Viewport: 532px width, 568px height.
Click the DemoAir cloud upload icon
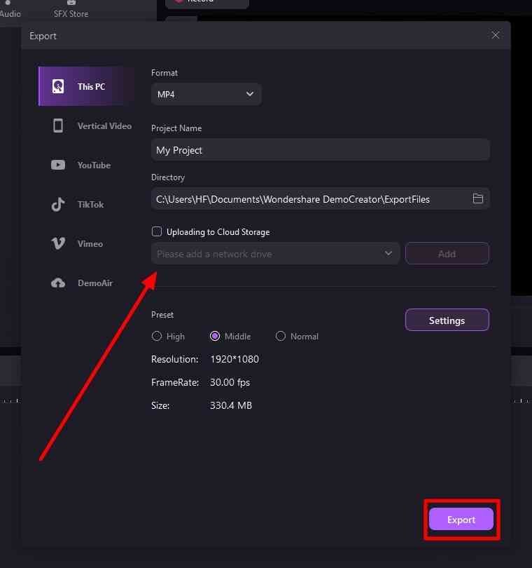(58, 283)
